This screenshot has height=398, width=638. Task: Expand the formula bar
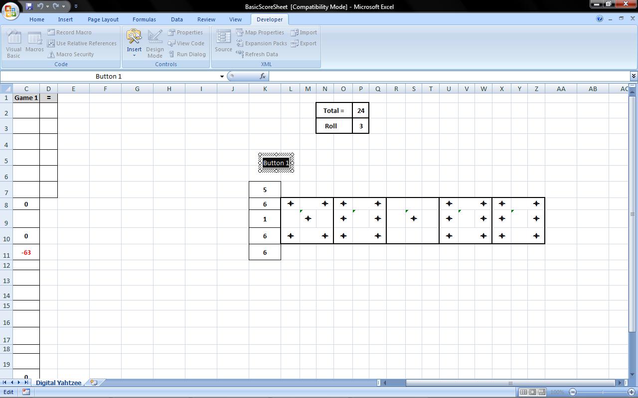[x=634, y=76]
